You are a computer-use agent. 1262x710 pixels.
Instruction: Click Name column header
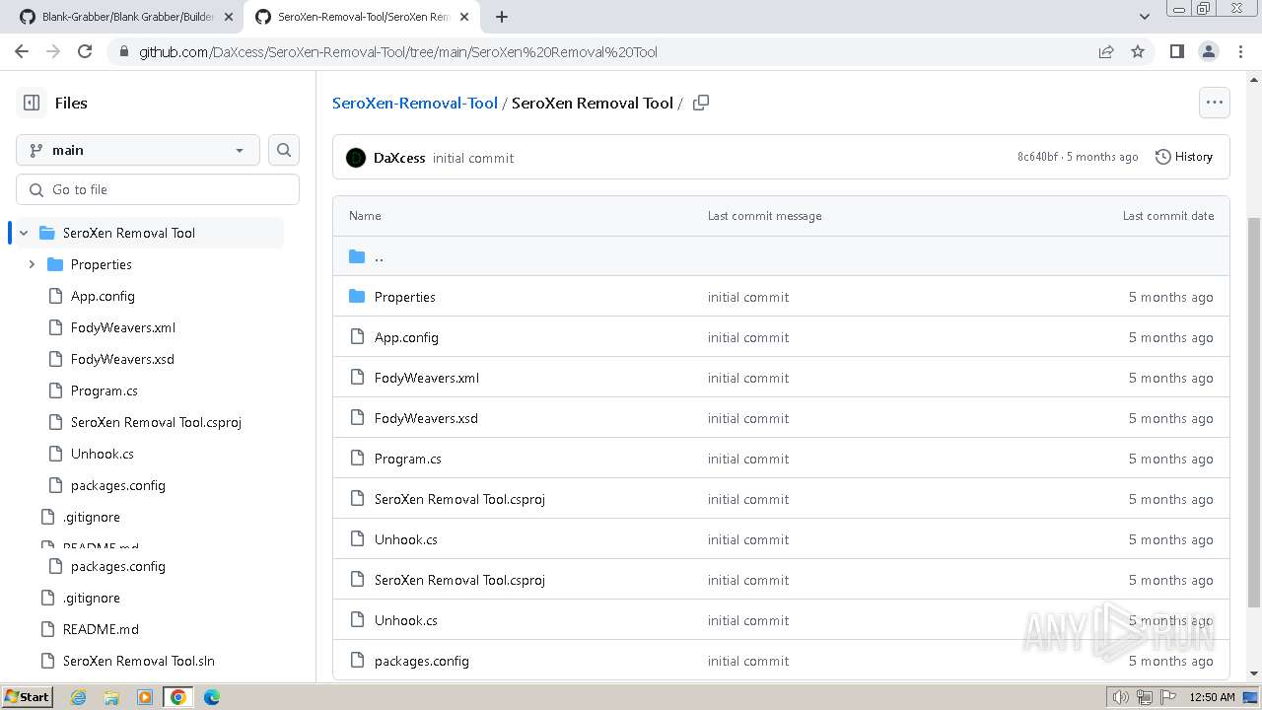point(365,216)
